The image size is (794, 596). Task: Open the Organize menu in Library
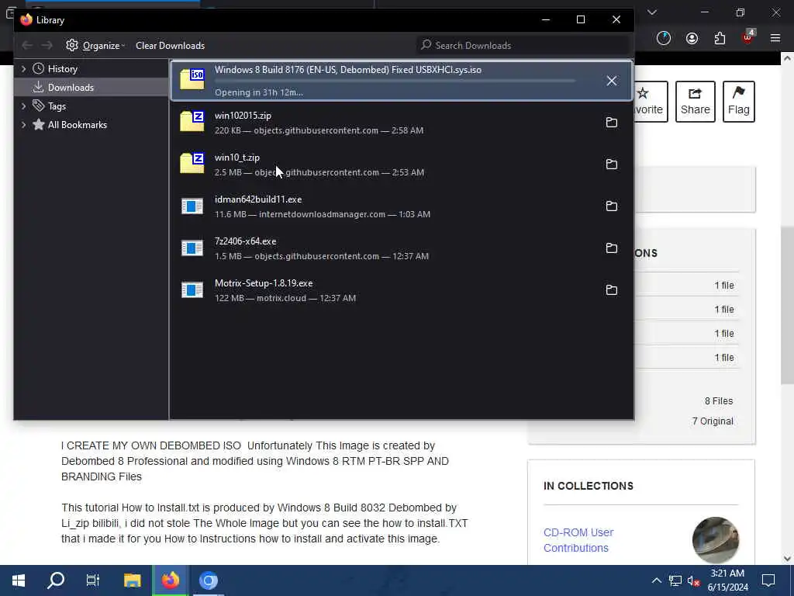coord(95,46)
